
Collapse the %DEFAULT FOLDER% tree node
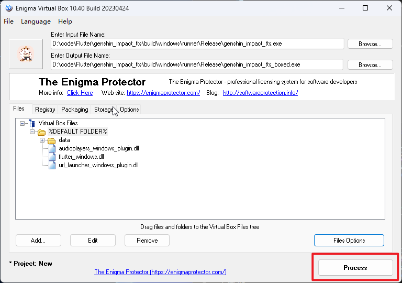[32, 132]
